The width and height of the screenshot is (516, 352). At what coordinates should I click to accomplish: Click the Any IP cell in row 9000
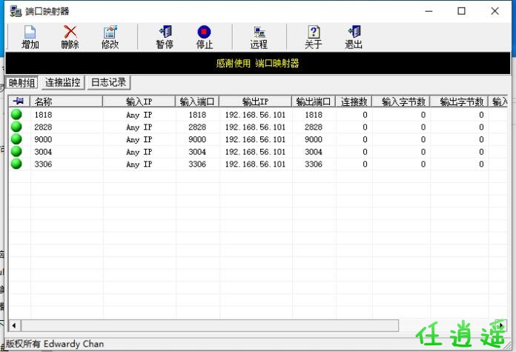pos(139,139)
